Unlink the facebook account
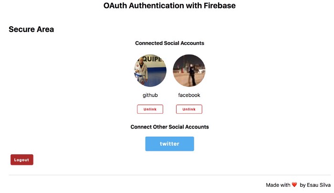The image size is (334, 193). point(189,109)
